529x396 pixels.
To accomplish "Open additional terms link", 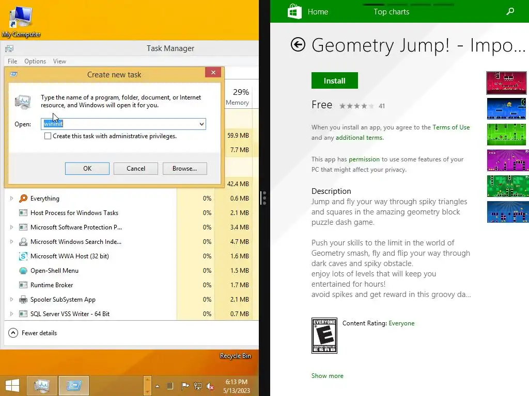I will click(359, 138).
